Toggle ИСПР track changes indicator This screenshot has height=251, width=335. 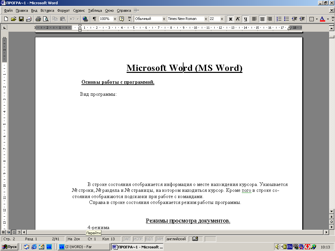138,239
